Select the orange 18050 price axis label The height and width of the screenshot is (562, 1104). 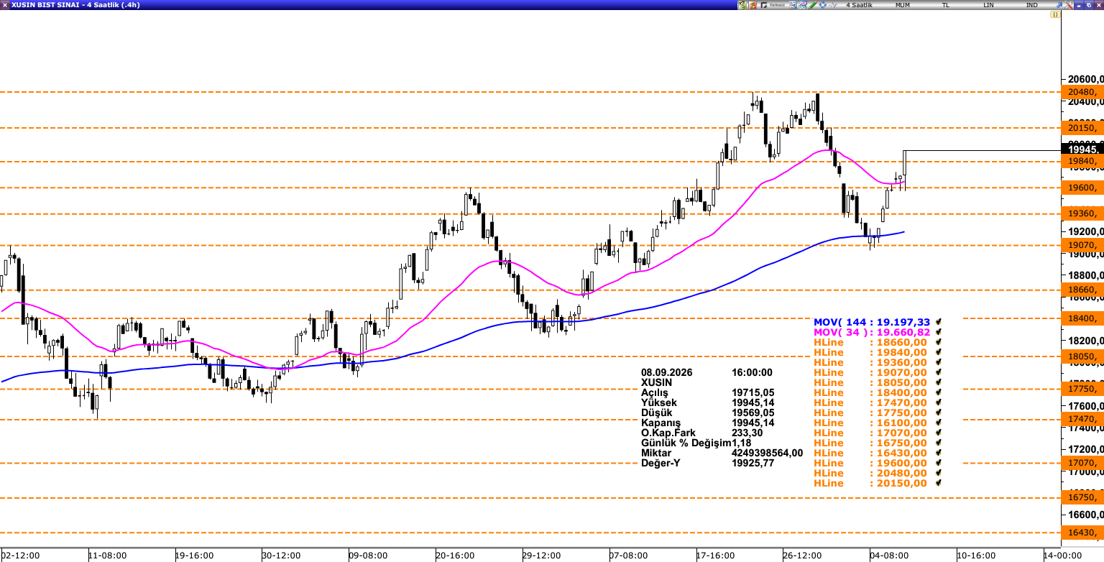1082,356
